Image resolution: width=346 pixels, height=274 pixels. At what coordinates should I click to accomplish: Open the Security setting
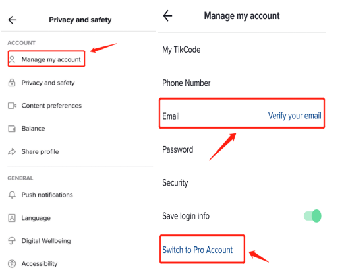click(x=242, y=183)
